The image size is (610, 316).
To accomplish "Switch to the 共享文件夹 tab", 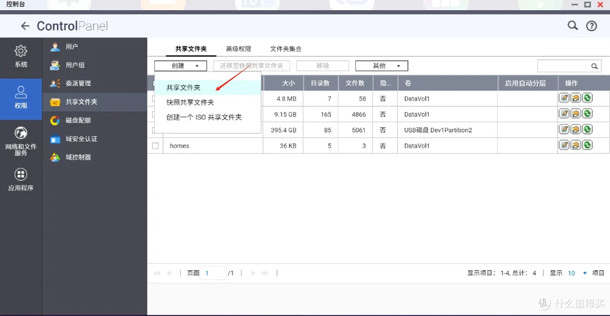I will 191,49.
